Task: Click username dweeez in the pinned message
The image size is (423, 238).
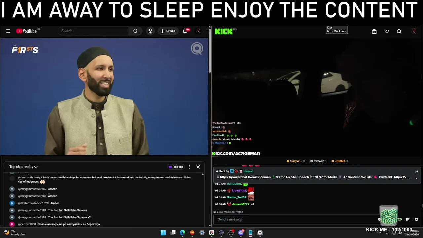Action: (249, 171)
